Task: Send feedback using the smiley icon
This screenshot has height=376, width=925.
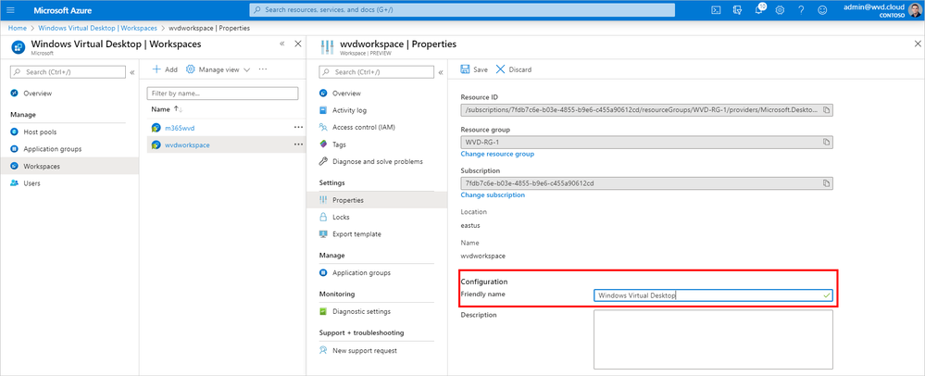Action: click(x=822, y=10)
